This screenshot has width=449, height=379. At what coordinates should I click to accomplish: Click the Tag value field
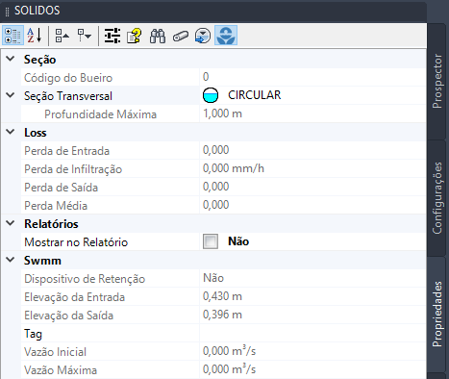click(312, 333)
